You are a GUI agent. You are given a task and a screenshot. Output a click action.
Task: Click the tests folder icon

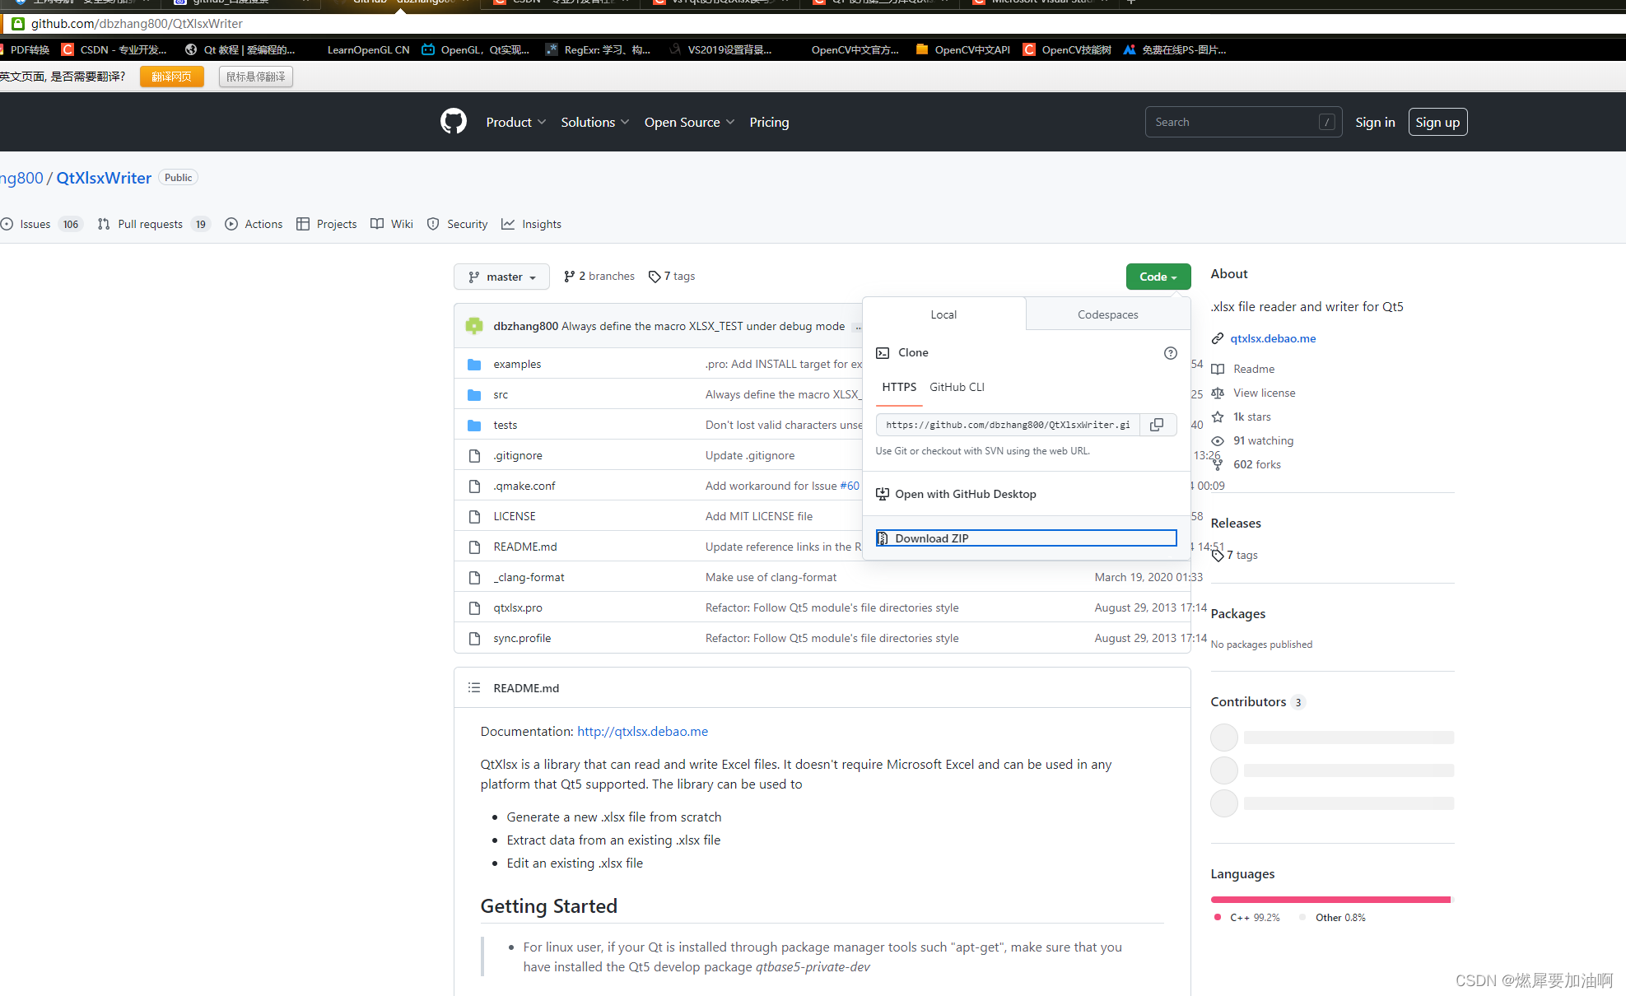tap(474, 426)
